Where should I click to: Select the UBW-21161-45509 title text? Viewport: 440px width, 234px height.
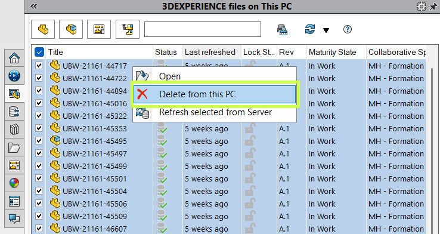tap(95, 216)
